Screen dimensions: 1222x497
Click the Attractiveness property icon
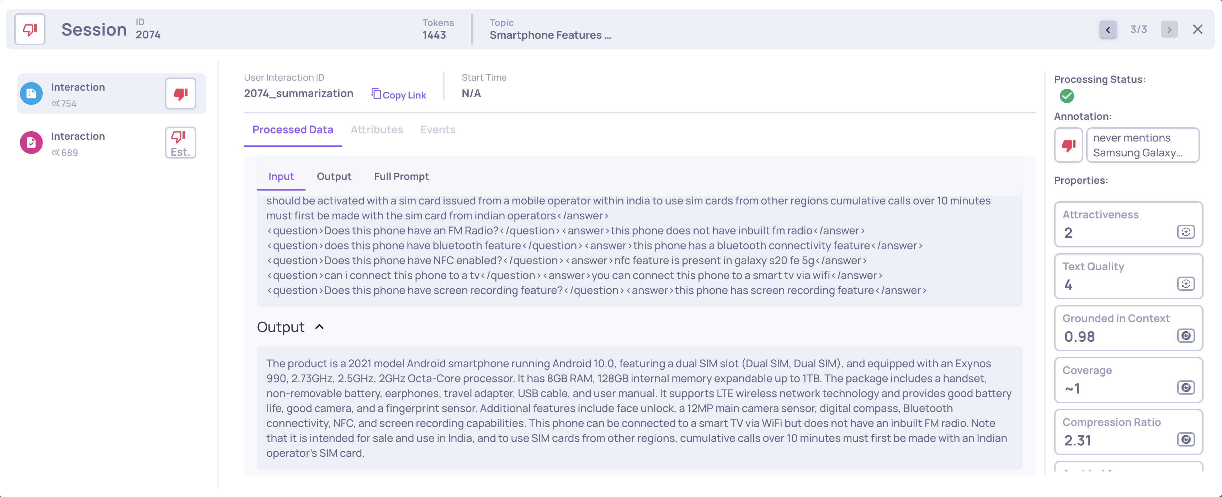click(1185, 232)
